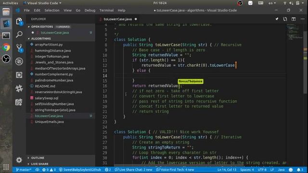Change encoding via UTF-8 status item
The width and height of the screenshot is (308, 173).
click(262, 170)
